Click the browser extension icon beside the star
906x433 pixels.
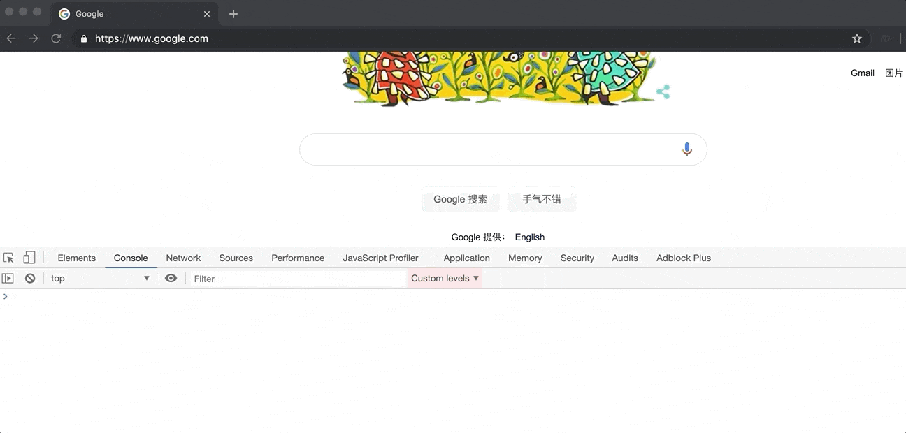(885, 38)
